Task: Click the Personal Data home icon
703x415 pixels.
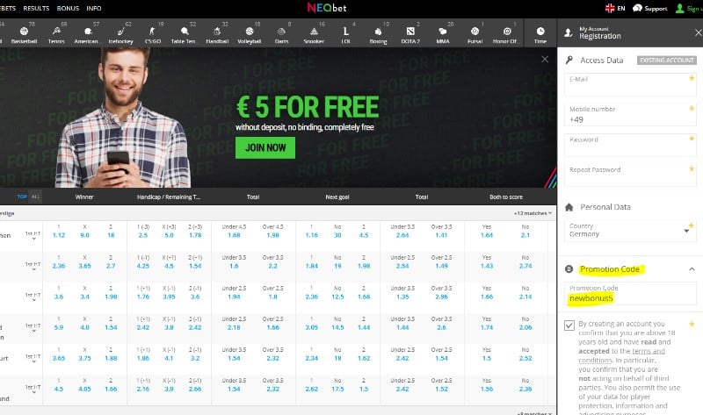Action: 569,207
